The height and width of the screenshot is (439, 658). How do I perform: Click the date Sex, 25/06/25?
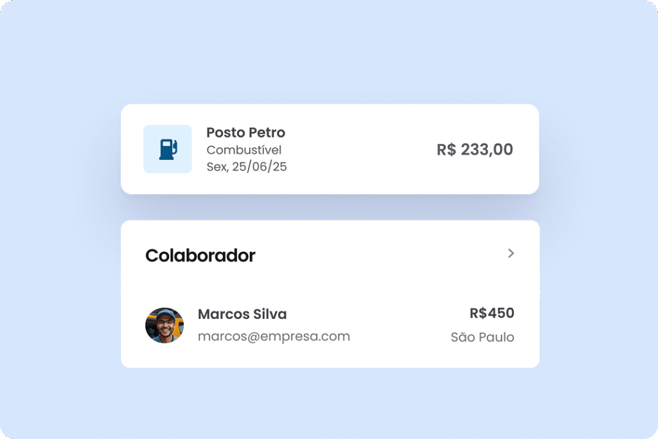pyautogui.click(x=246, y=166)
